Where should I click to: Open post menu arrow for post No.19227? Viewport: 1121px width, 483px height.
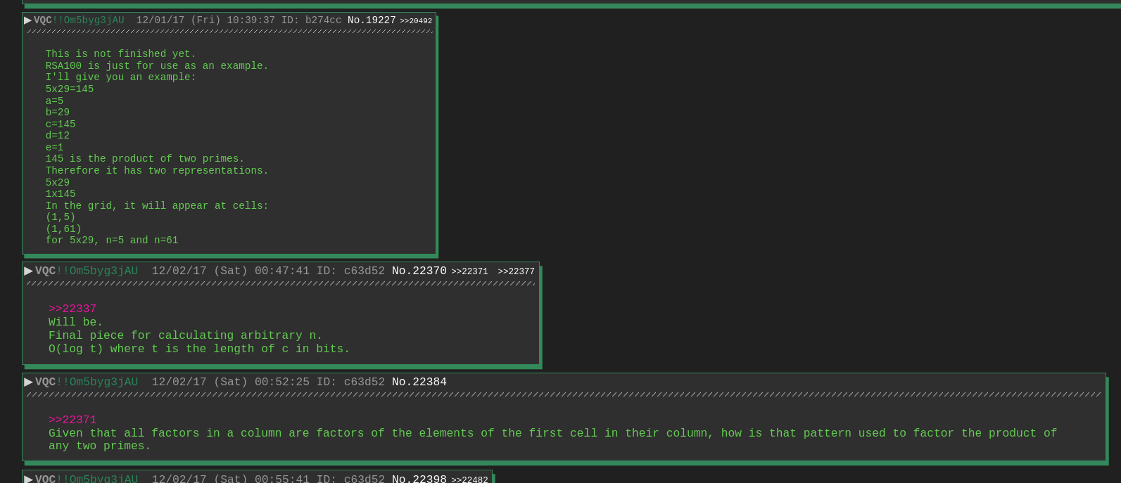coord(27,20)
